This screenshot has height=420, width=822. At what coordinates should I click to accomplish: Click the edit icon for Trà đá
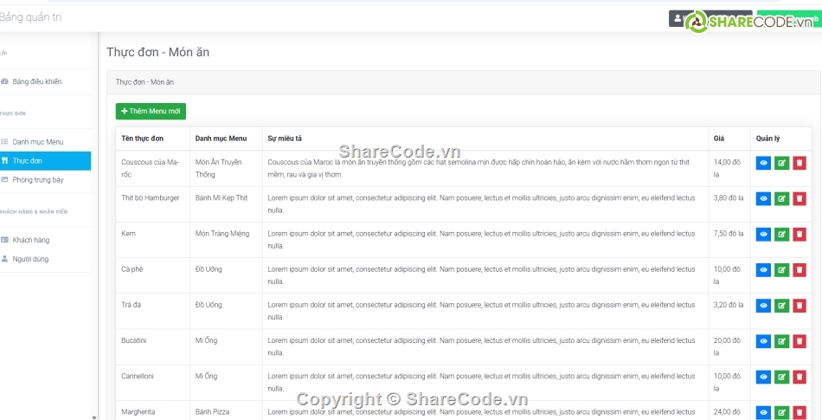pyautogui.click(x=781, y=306)
